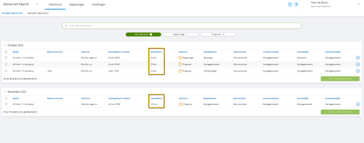Expand row details arrow for AO client 1-5
Screen dimensions: 364x143
tap(358, 71)
